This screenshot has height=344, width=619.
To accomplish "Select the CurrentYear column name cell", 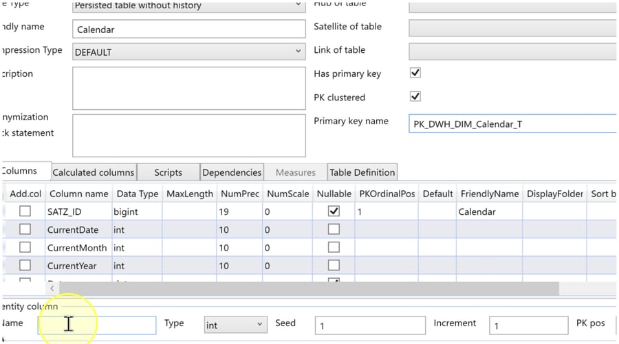I will 78,266.
